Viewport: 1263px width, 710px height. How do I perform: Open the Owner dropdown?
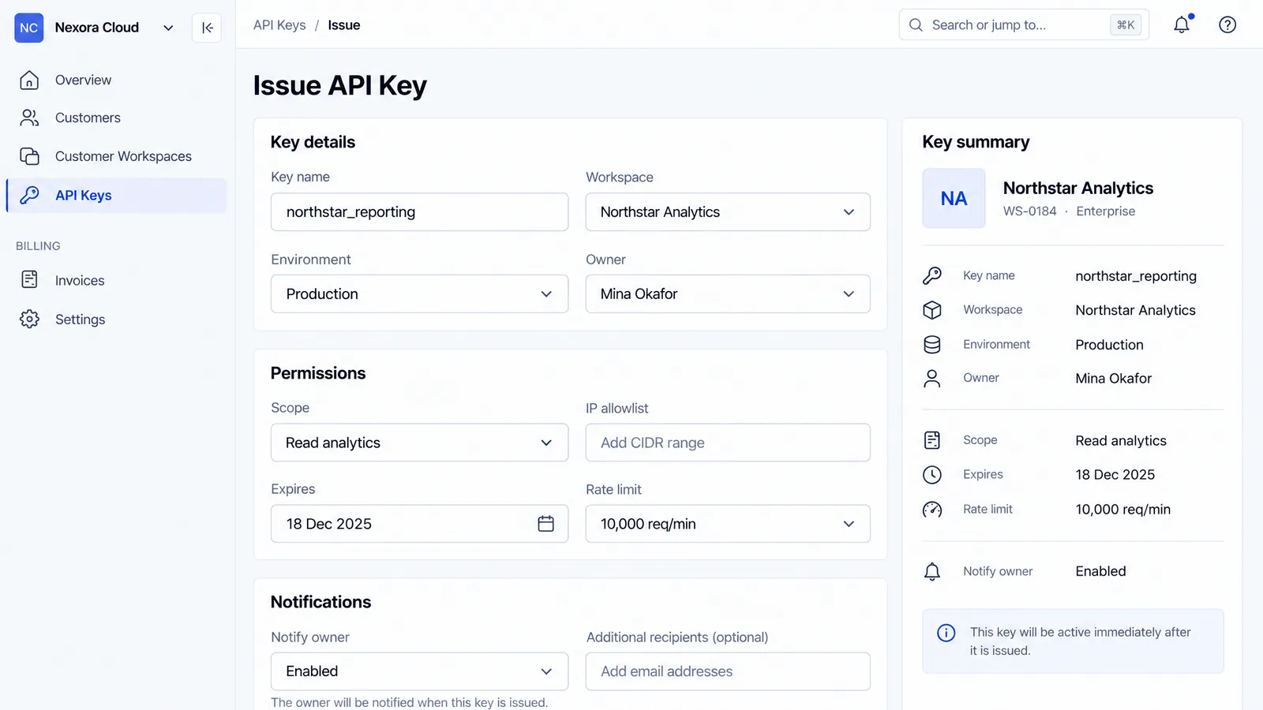pos(728,294)
